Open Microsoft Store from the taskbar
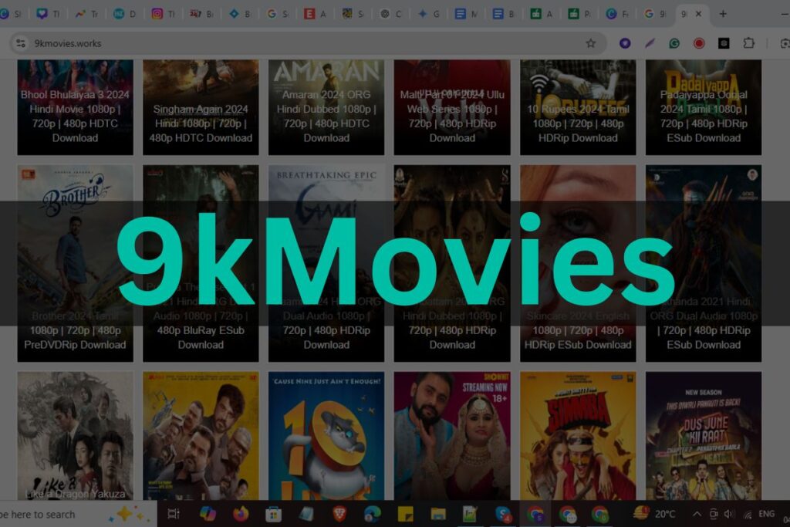The image size is (790, 527). pos(274,514)
